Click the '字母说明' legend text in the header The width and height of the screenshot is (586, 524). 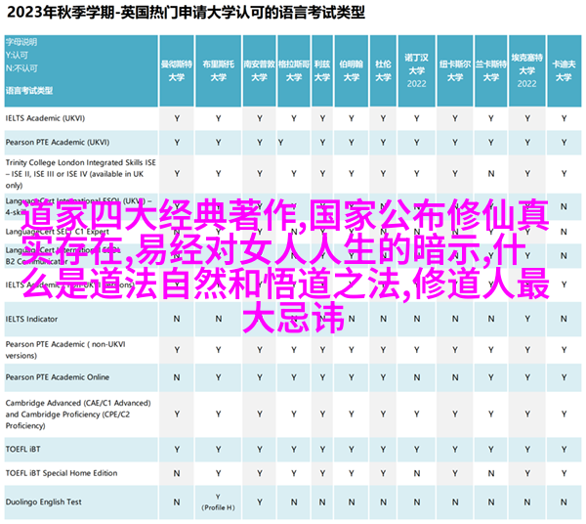pyautogui.click(x=21, y=42)
